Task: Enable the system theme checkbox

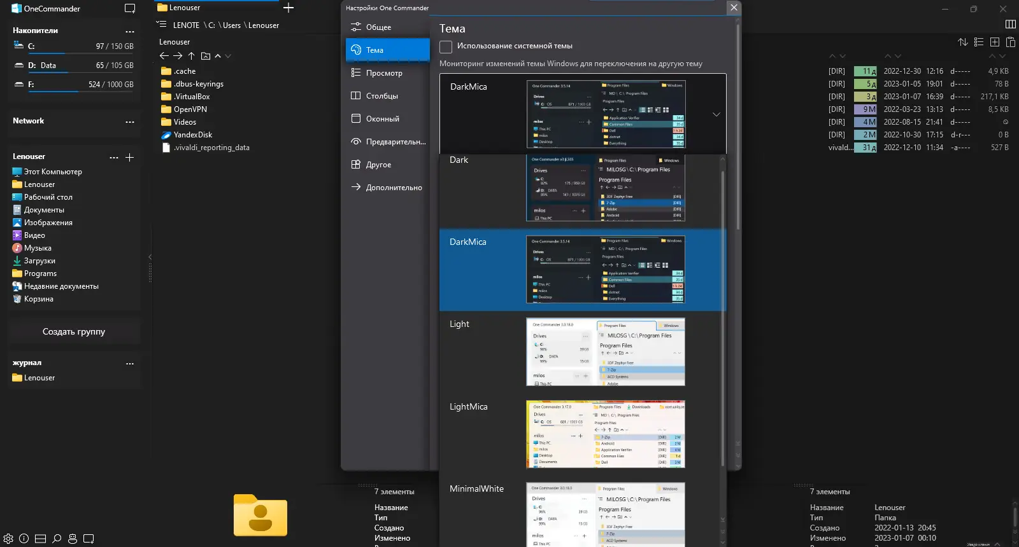Action: pyautogui.click(x=446, y=46)
